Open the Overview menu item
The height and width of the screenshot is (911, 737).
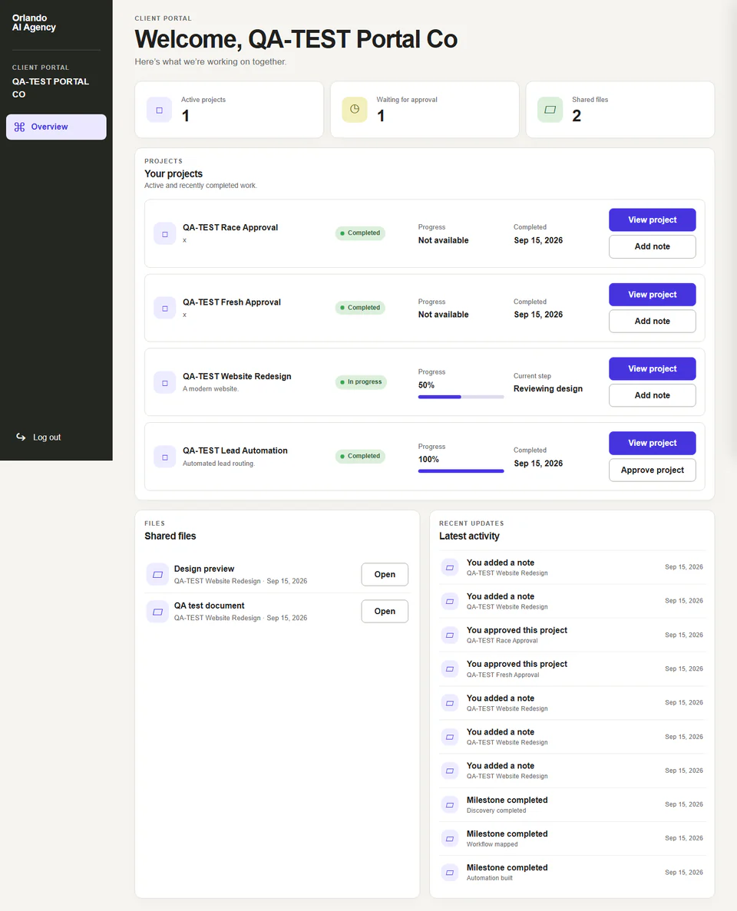(56, 127)
